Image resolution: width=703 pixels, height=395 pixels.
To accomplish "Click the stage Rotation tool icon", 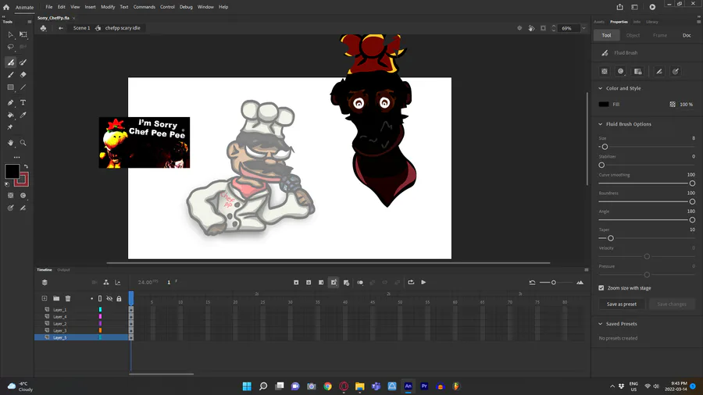I will pyautogui.click(x=531, y=28).
